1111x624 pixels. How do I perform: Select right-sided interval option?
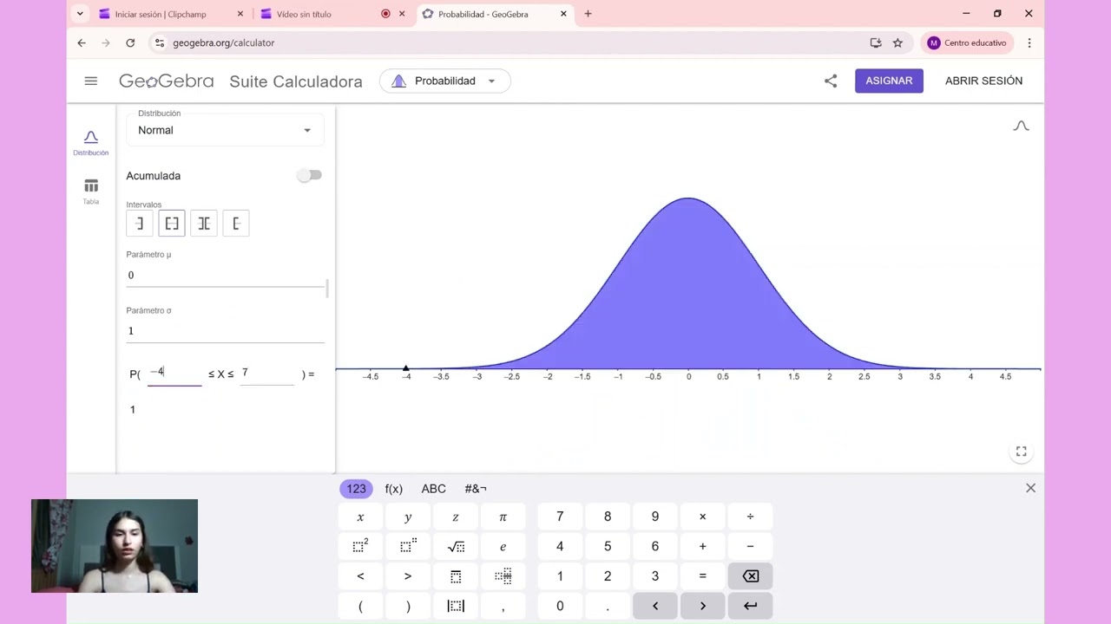point(235,224)
